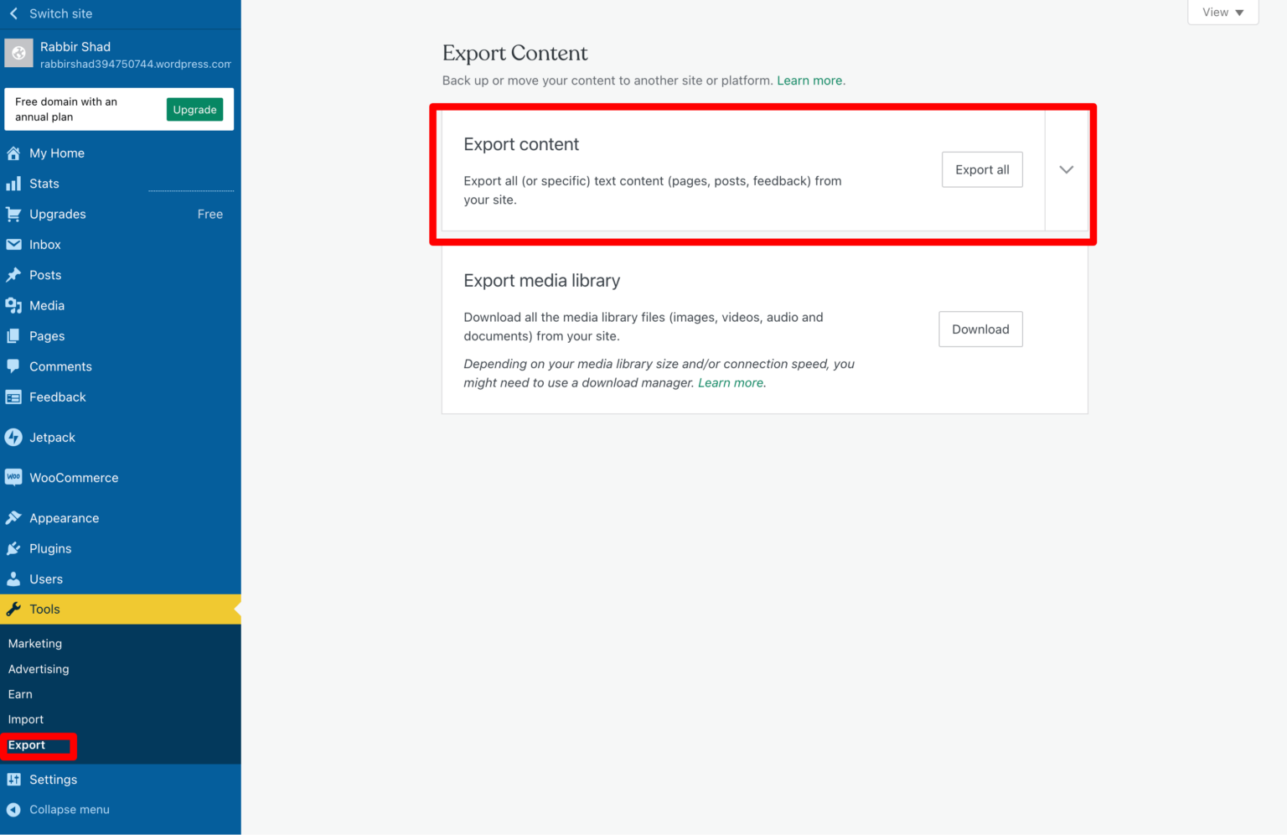This screenshot has width=1287, height=835.
Task: Select the Appearance paintbrush icon
Action: coord(13,517)
